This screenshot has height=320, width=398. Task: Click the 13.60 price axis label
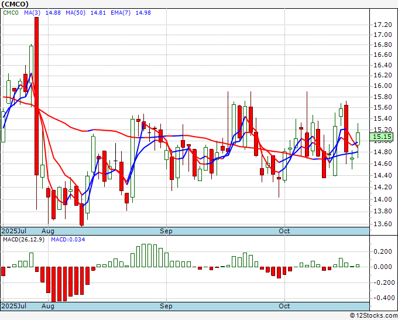[x=383, y=224]
